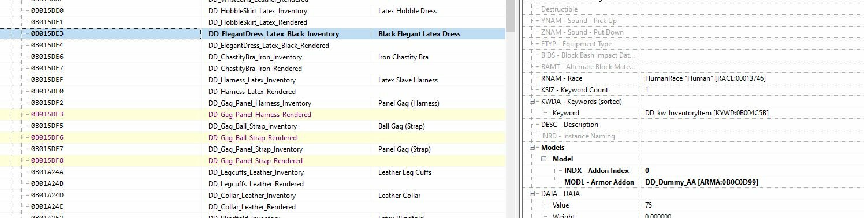Screen dimensions: 864x218
Task: Click FormID 0B015DF2
Action: (x=47, y=103)
